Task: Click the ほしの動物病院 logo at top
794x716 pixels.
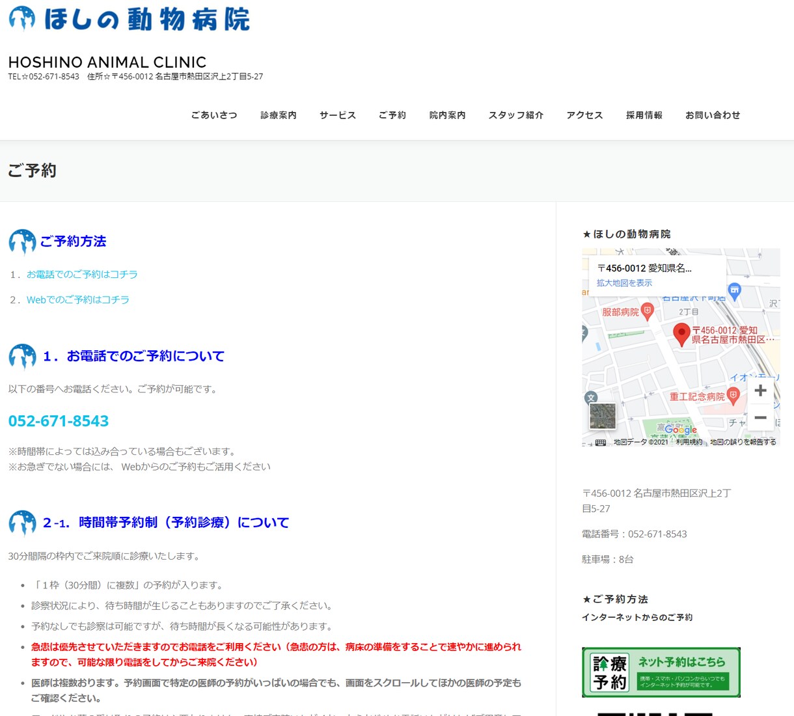Action: (130, 20)
